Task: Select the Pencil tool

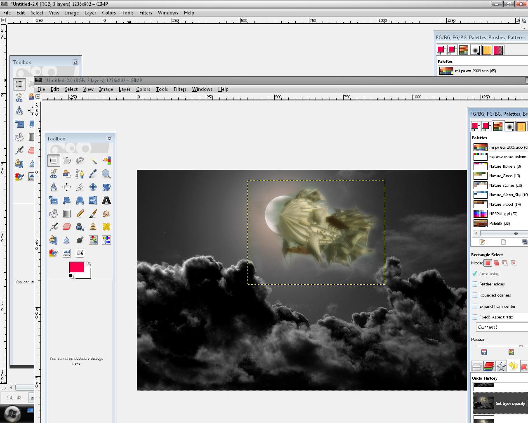Action: pyautogui.click(x=80, y=214)
